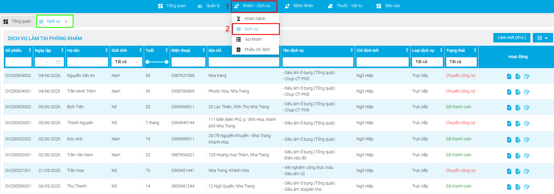Click checked-document icon for DV250602001

(x=518, y=156)
